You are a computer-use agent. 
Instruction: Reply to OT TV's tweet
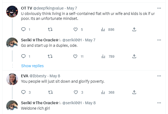(x=23, y=29)
